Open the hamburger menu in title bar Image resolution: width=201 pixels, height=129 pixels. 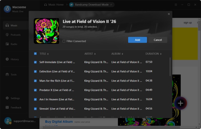176,5
